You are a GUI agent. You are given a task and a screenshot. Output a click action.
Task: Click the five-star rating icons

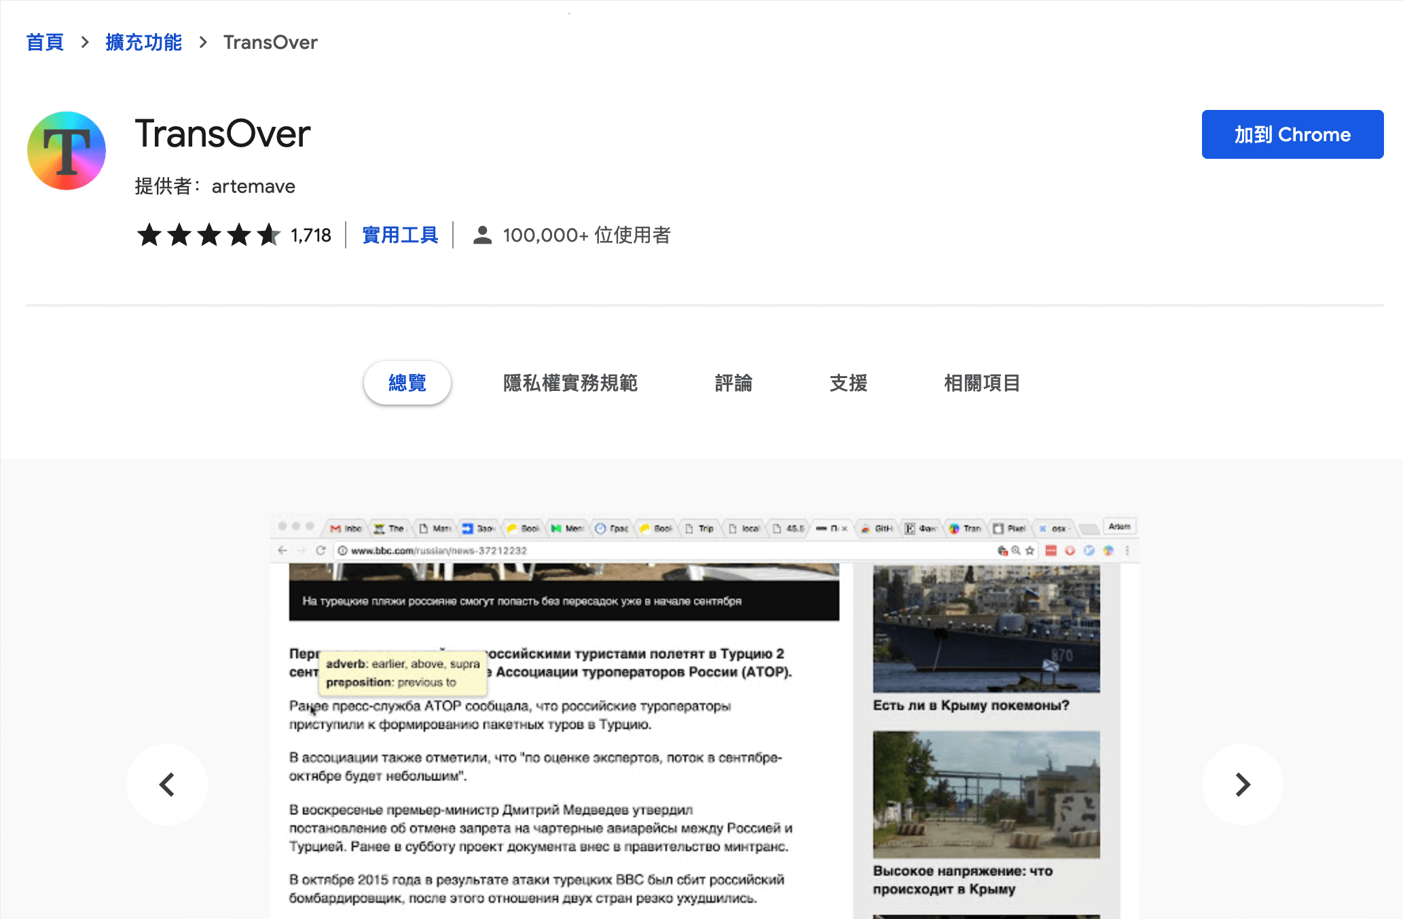point(208,235)
